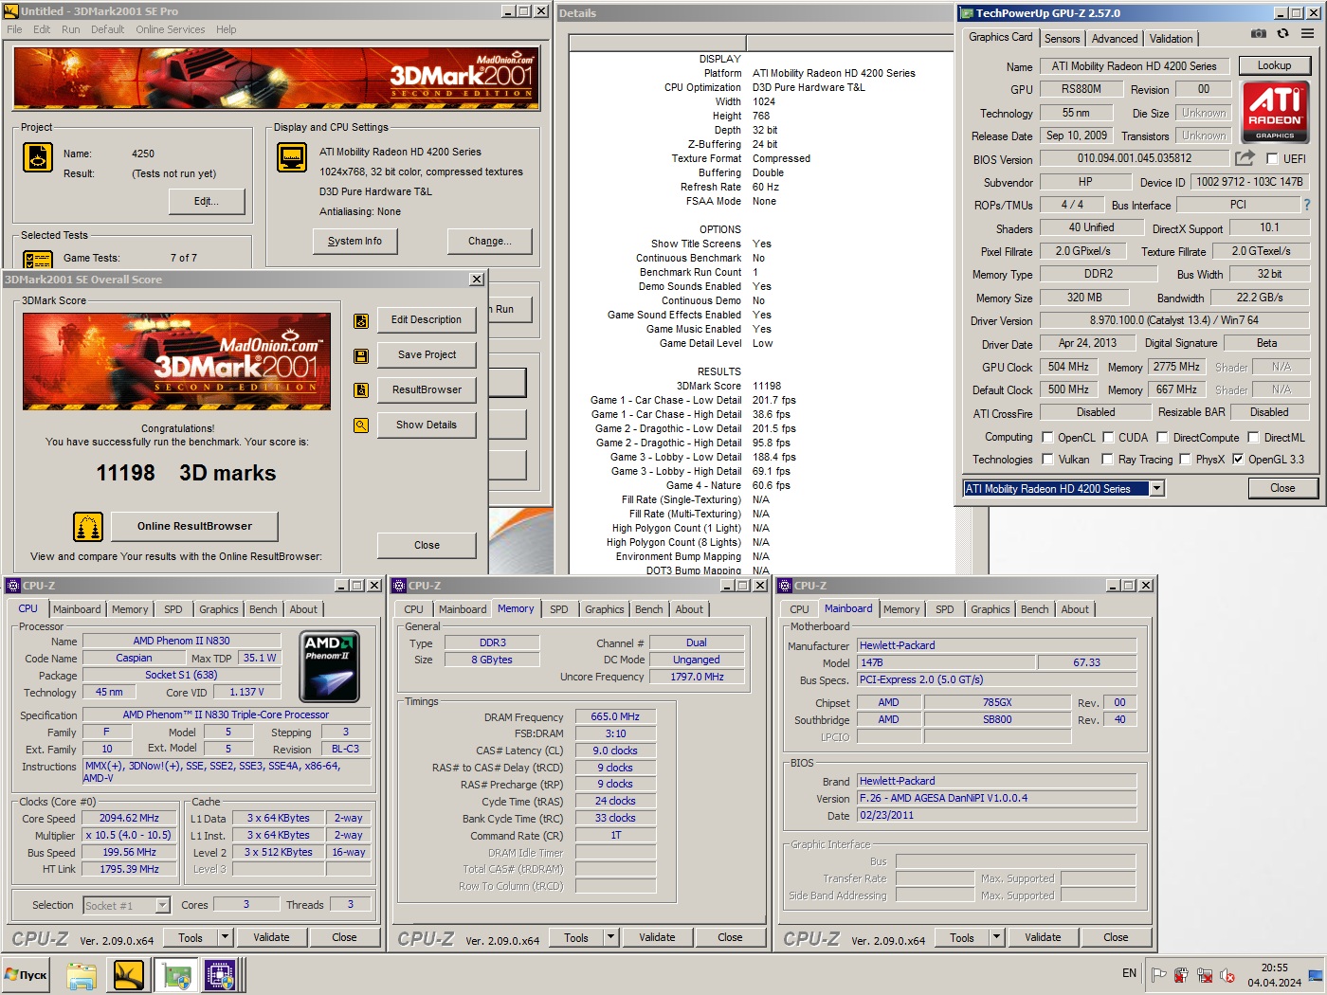Open Tools dropdown arrow in Mainboard tab window
The width and height of the screenshot is (1327, 995).
(x=996, y=937)
